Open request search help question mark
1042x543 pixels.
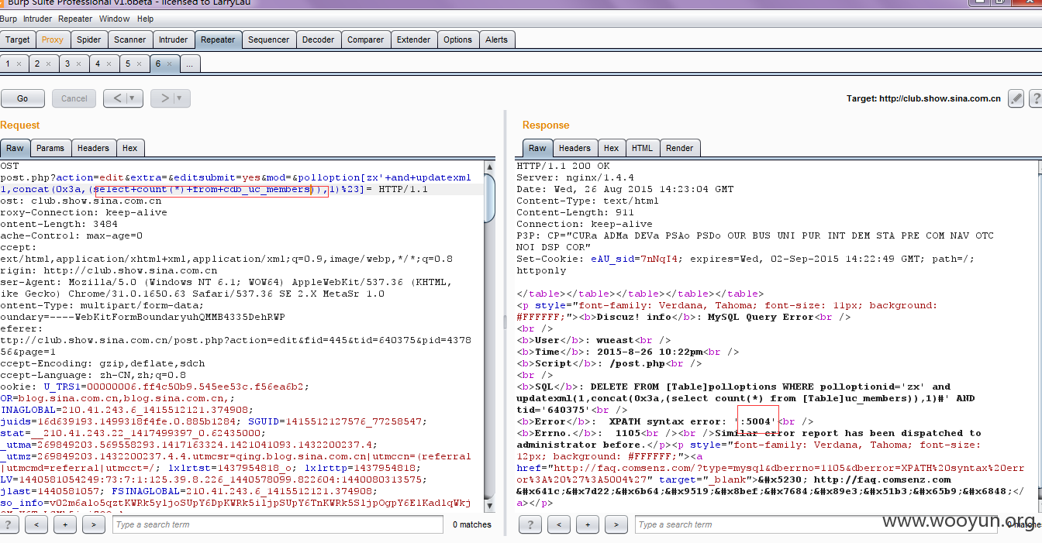click(9, 524)
